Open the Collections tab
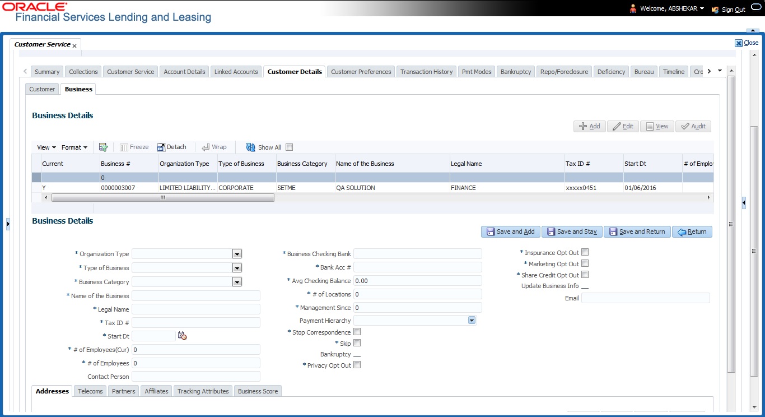Screen dimensions: 765x417 83,72
